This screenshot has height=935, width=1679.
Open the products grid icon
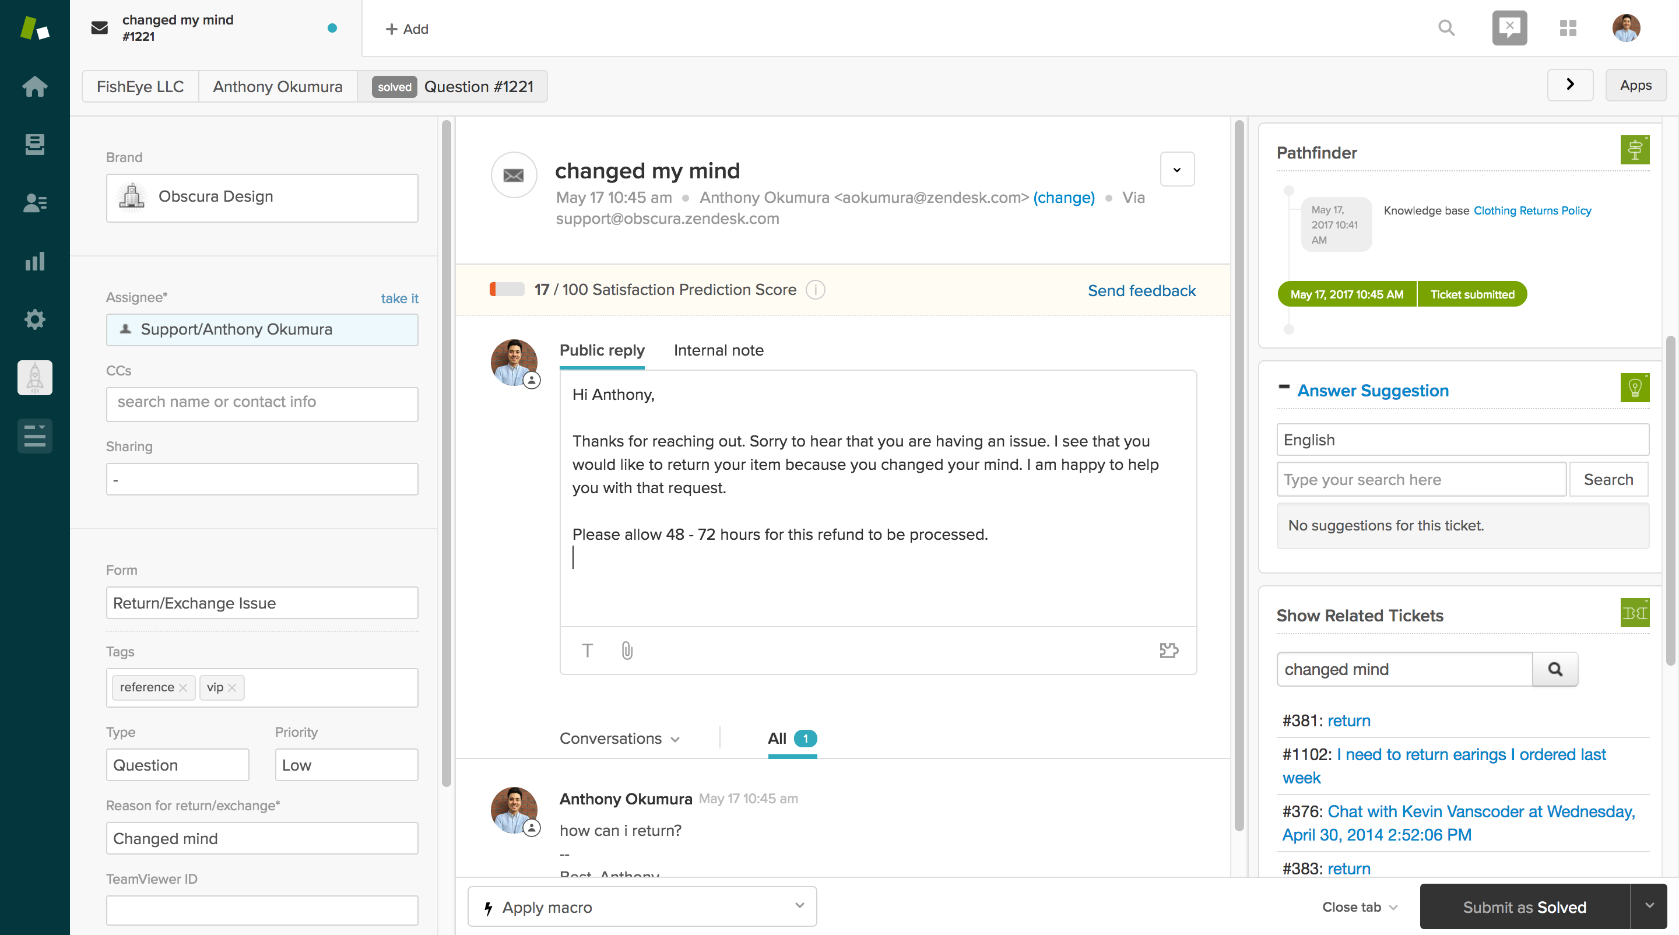1568,28
